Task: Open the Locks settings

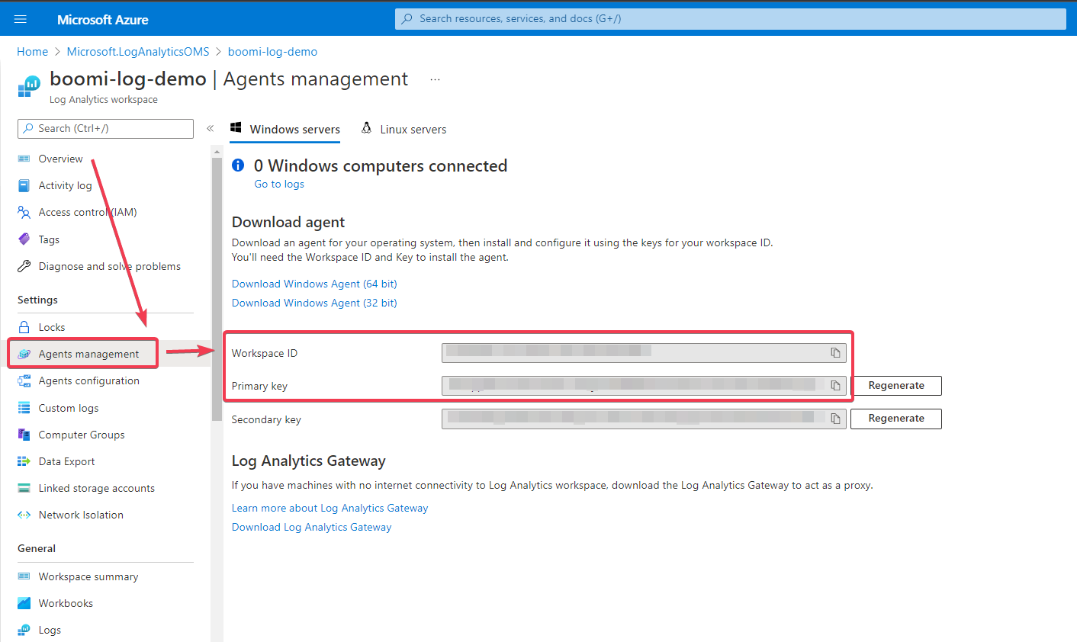Action: point(52,326)
